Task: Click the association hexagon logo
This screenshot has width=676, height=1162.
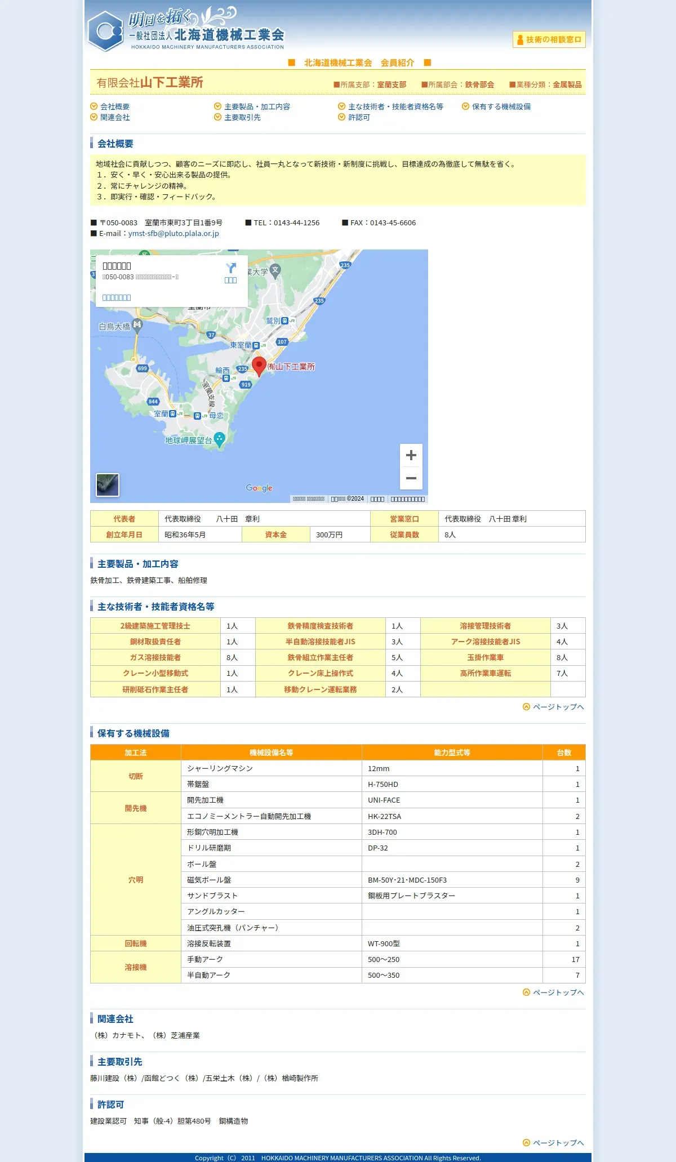Action: pos(105,31)
